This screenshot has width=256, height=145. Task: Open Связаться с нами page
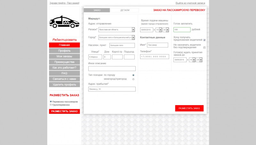(x=64, y=79)
